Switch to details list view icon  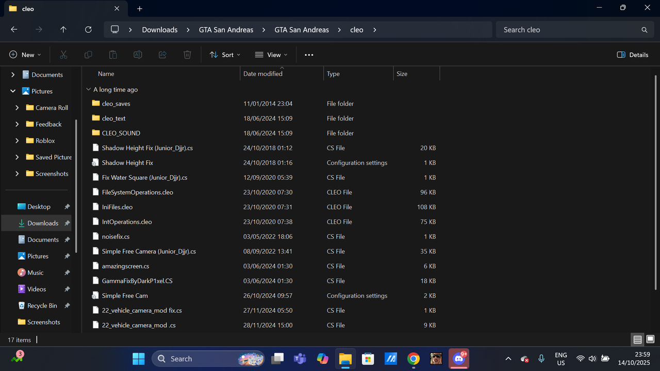tap(638, 340)
